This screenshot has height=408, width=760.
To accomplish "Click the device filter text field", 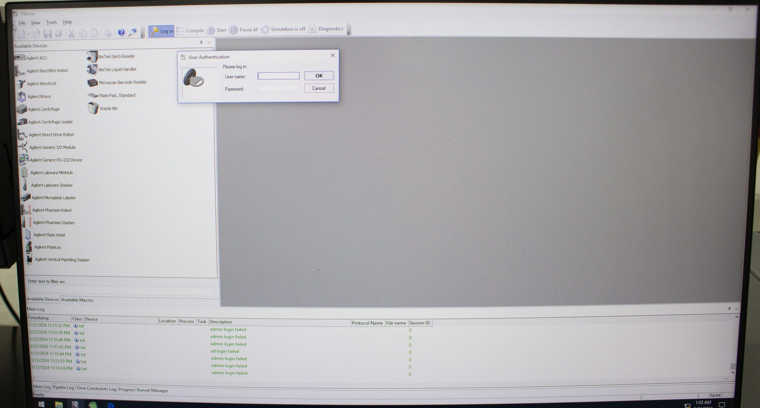I will coord(121,291).
